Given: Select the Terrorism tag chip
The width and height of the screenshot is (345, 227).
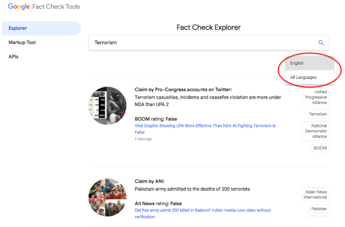Looking at the screenshot, I should [318, 114].
